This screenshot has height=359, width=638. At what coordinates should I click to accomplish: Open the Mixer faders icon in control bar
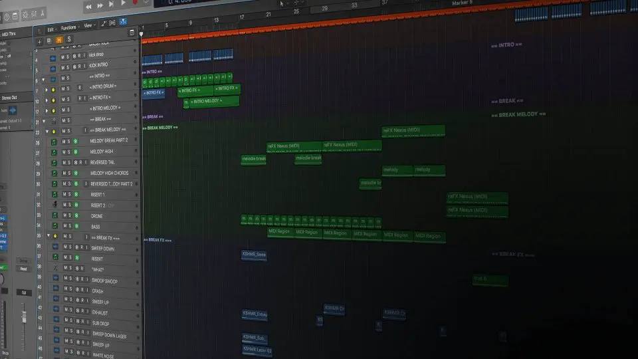click(x=34, y=14)
